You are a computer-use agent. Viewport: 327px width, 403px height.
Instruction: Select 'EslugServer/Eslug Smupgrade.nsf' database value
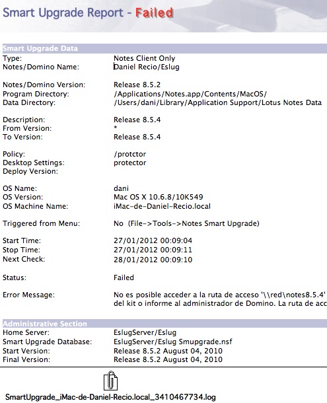pyautogui.click(x=173, y=342)
